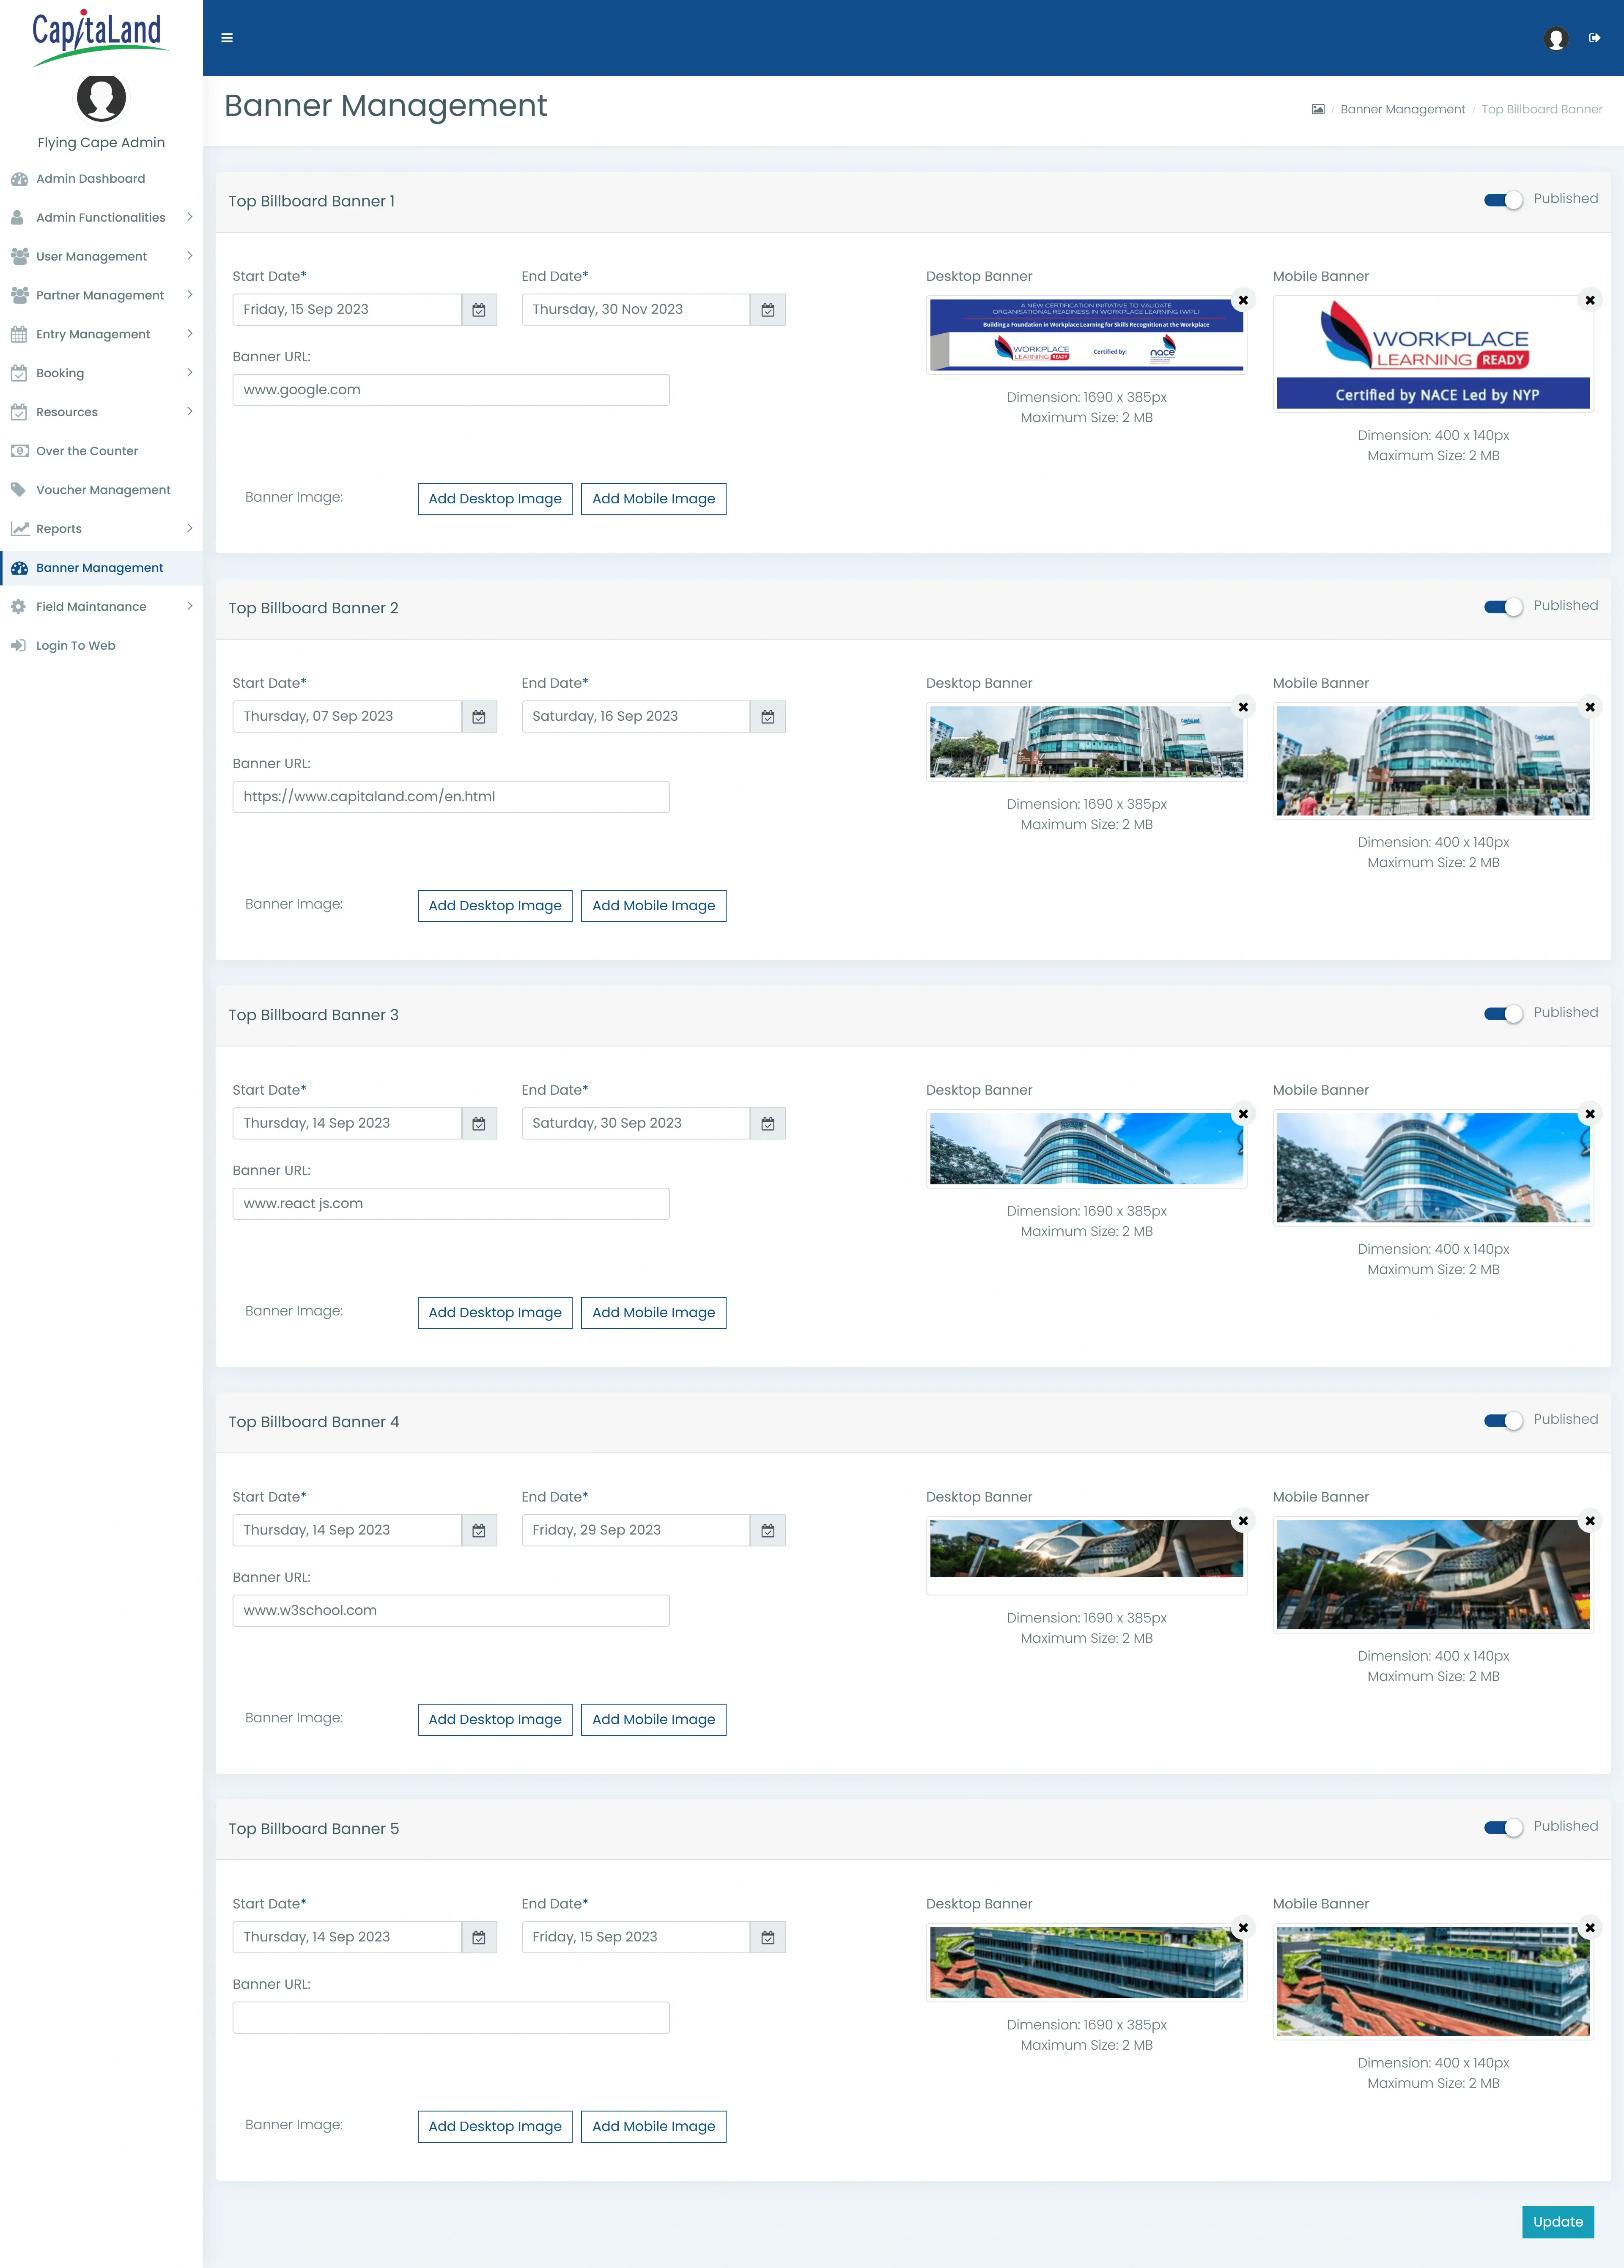Click the Banner URL field of Banner 5

(450, 2017)
